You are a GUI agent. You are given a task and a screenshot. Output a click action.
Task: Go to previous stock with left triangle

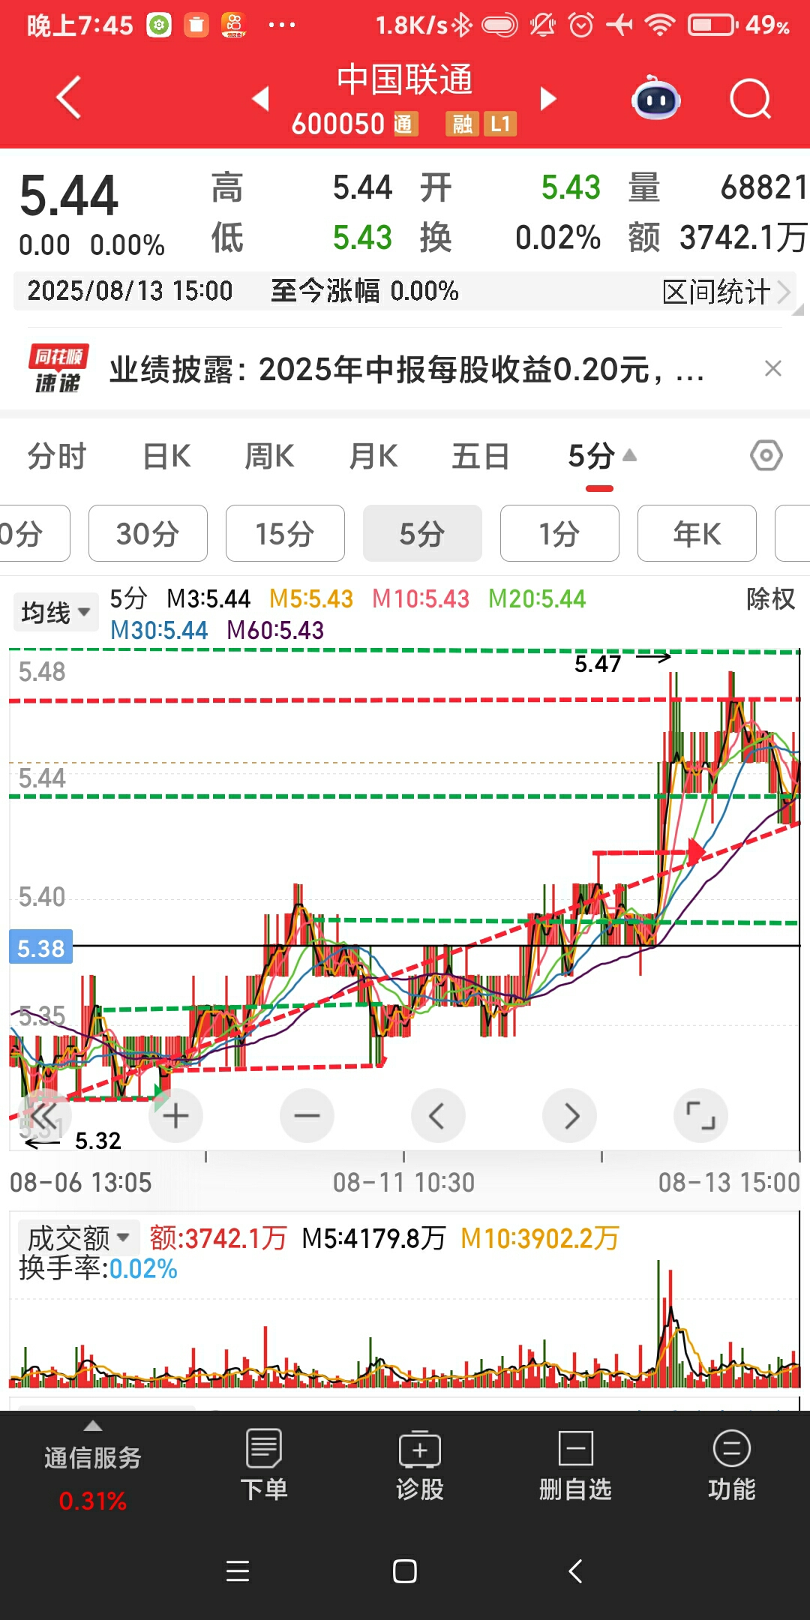(260, 98)
